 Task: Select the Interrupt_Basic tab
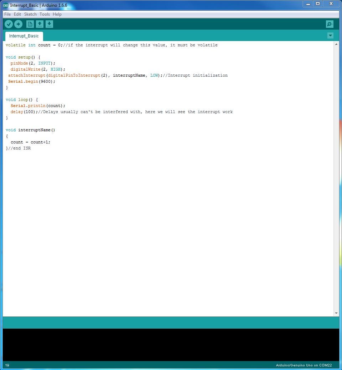point(24,36)
